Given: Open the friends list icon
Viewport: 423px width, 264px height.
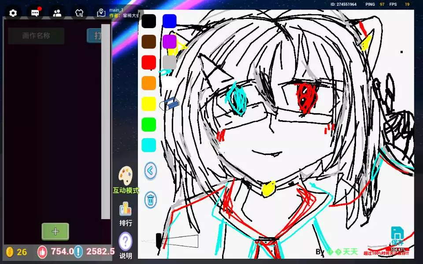Looking at the screenshot, I should [57, 13].
